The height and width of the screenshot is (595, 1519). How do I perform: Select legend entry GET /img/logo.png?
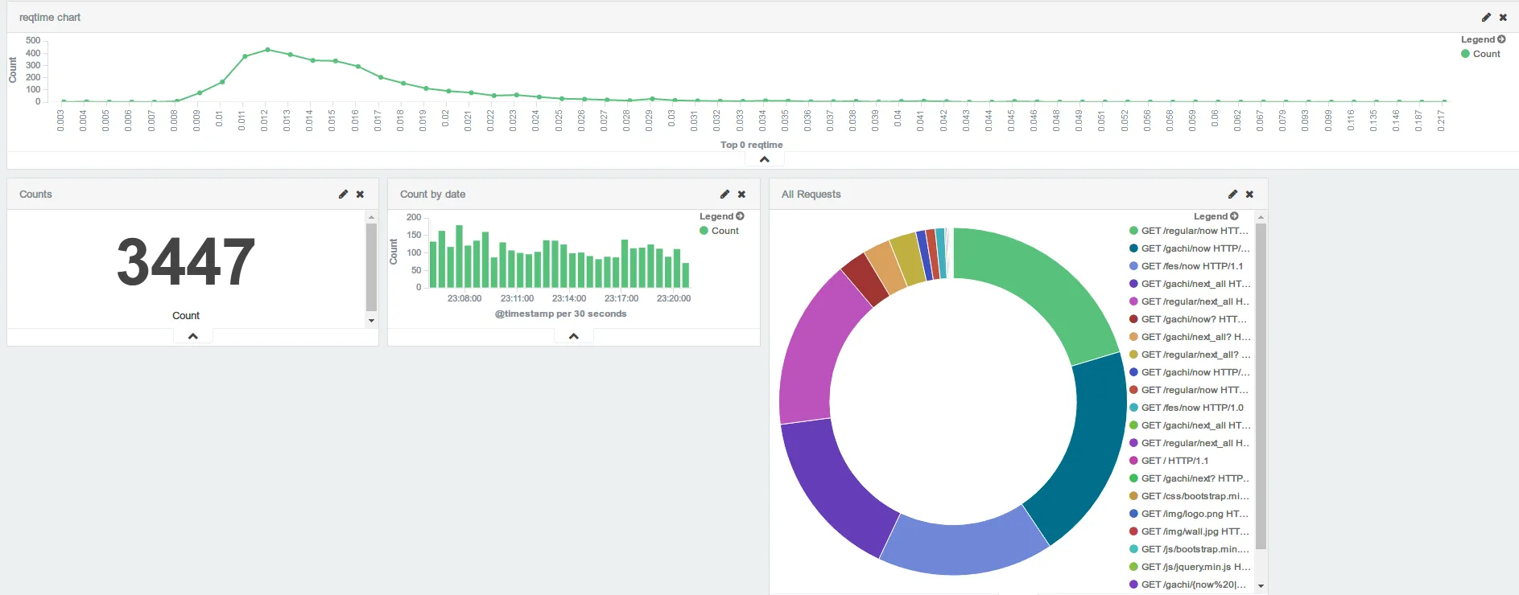[1190, 514]
